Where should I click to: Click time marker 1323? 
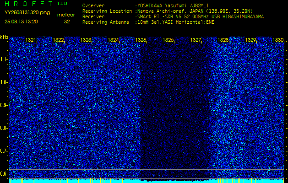coord(86,40)
